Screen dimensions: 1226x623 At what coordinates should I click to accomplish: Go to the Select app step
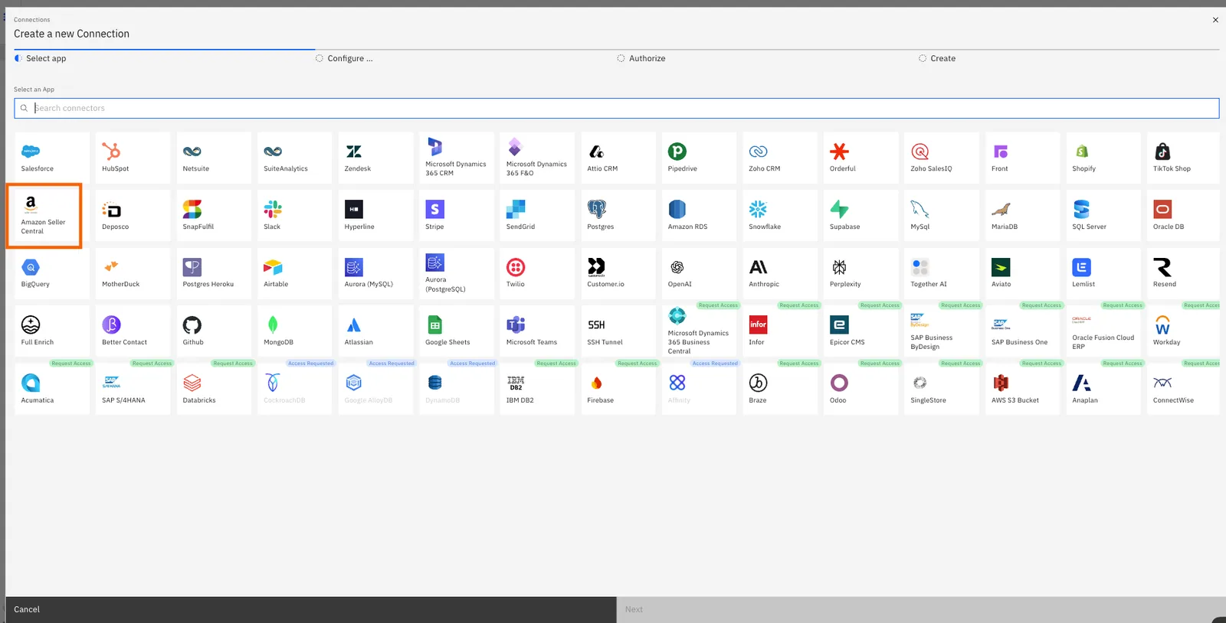coord(40,58)
